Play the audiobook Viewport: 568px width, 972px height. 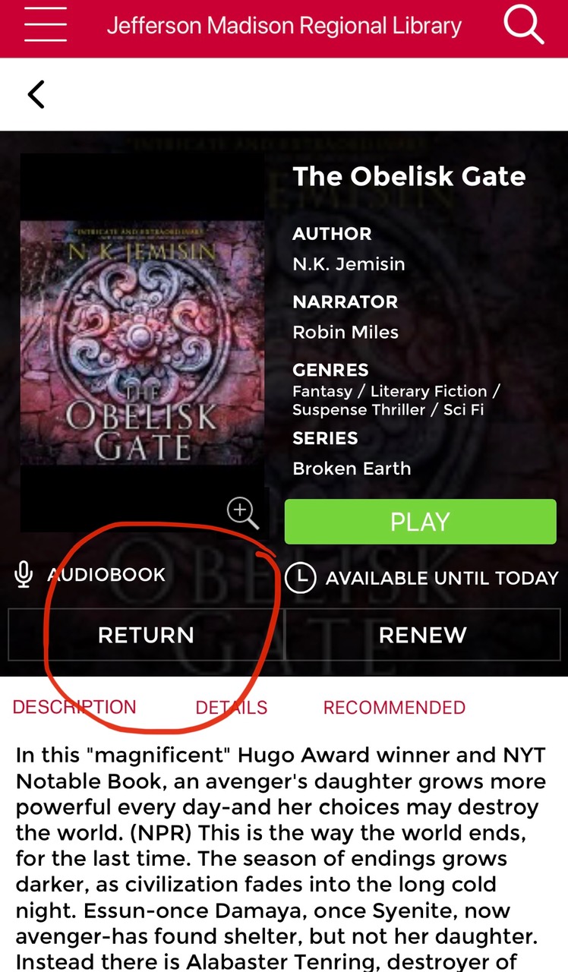tap(421, 522)
